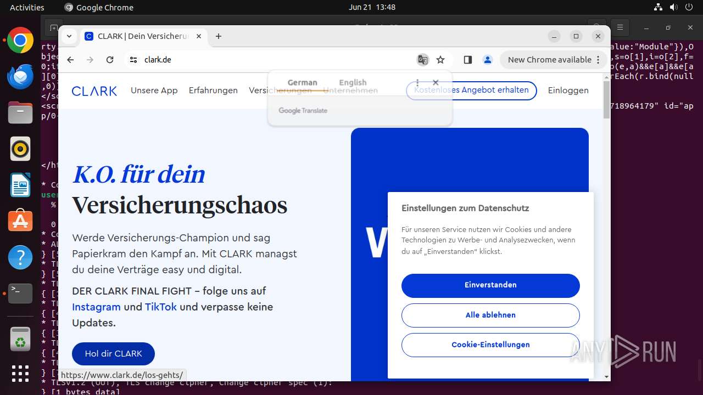Viewport: 703px width, 395px height.
Task: Open the Trash dock icon
Action: click(x=20, y=338)
